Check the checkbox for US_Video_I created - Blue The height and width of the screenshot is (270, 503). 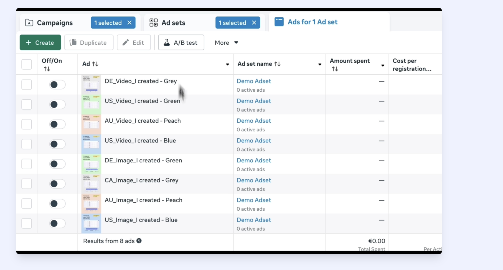pos(26,144)
